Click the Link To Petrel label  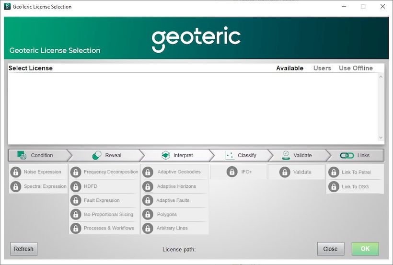click(356, 172)
